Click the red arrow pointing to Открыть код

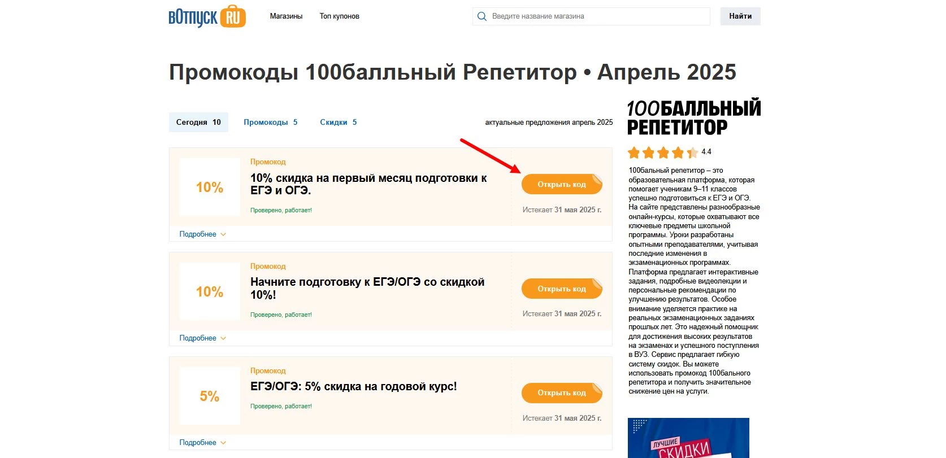tap(489, 156)
